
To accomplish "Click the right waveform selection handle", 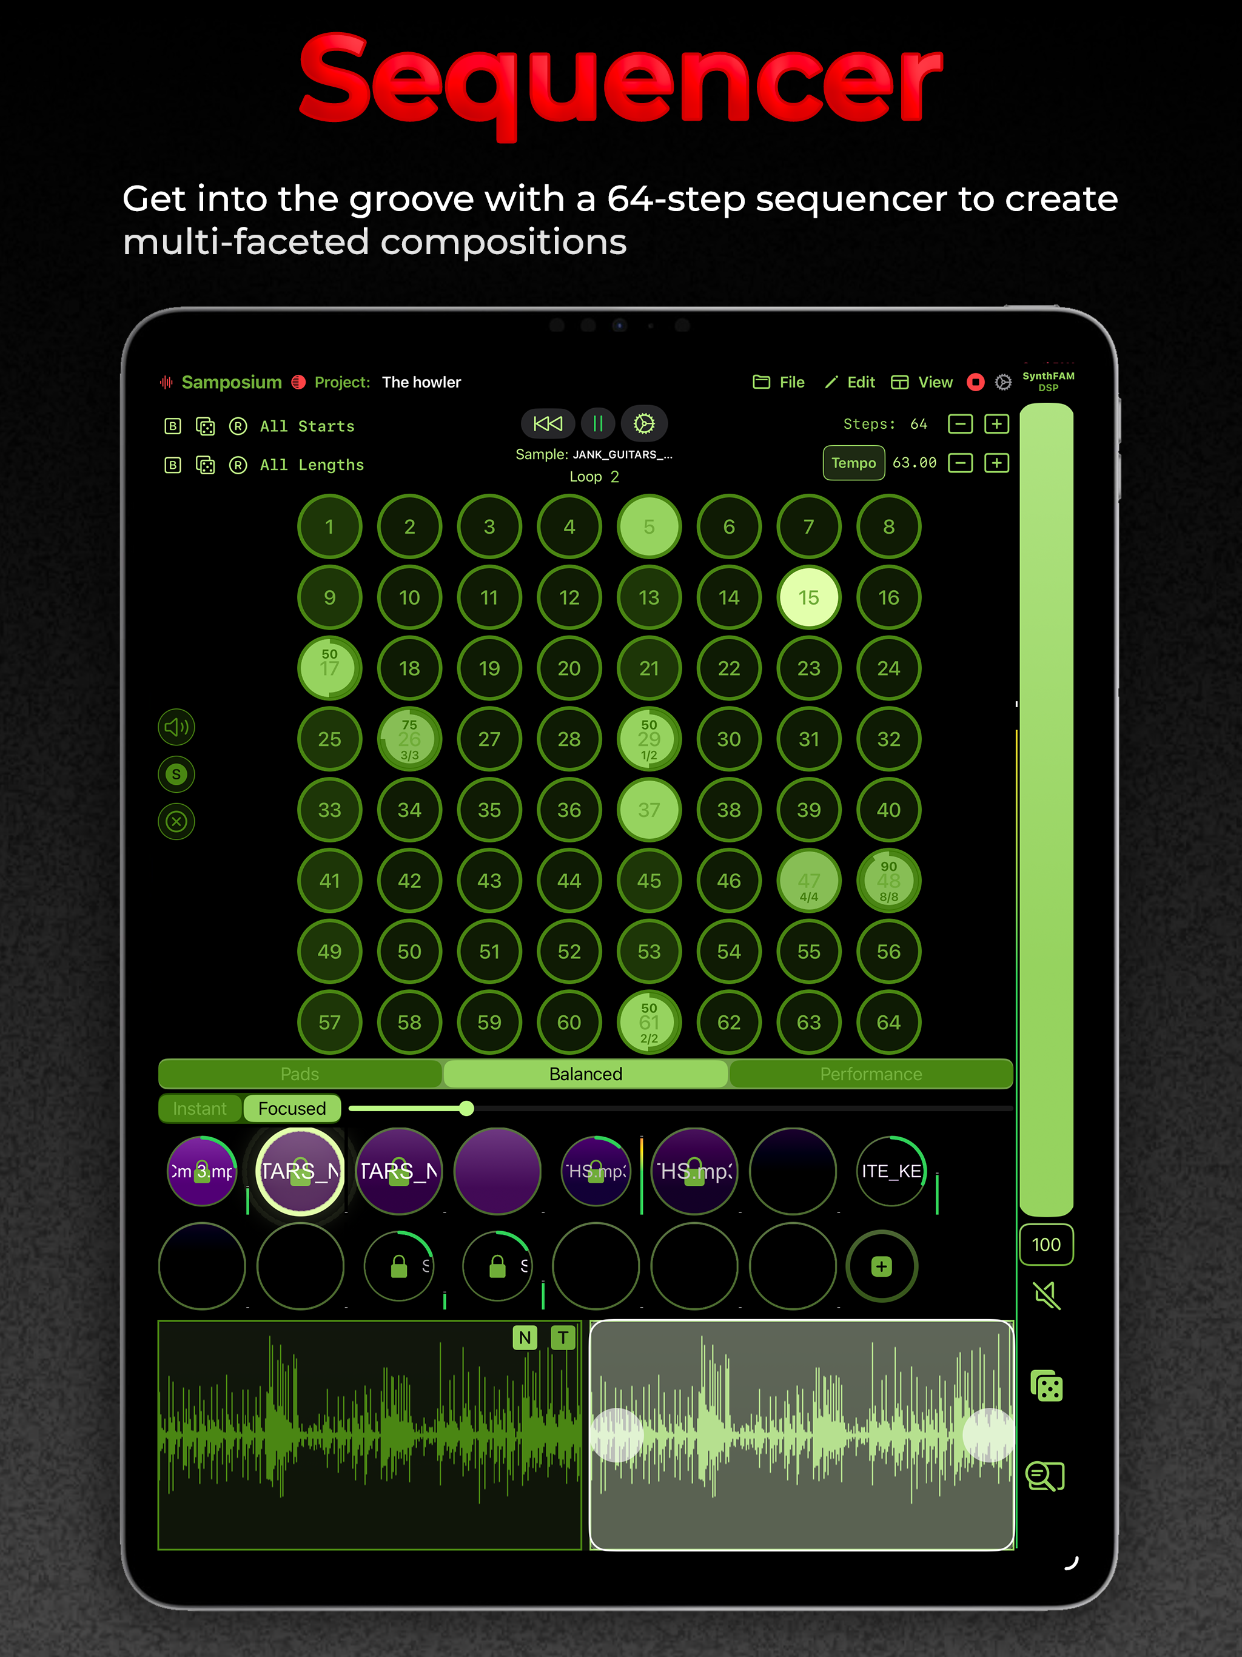I will tap(989, 1434).
